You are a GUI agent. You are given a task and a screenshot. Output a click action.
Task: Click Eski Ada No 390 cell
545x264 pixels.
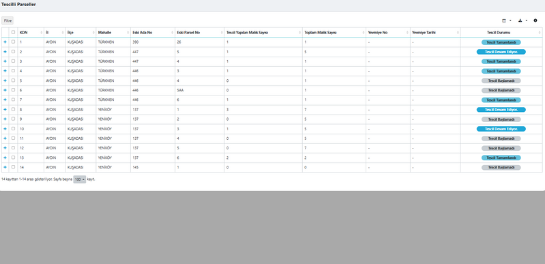[136, 42]
